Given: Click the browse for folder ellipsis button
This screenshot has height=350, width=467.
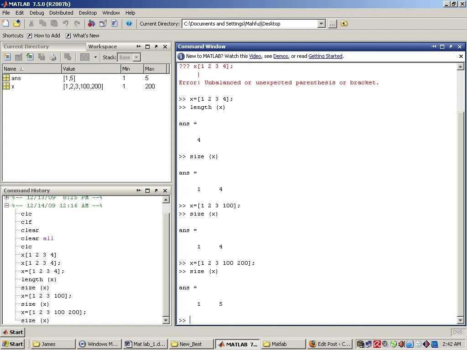Looking at the screenshot, I should pos(332,24).
